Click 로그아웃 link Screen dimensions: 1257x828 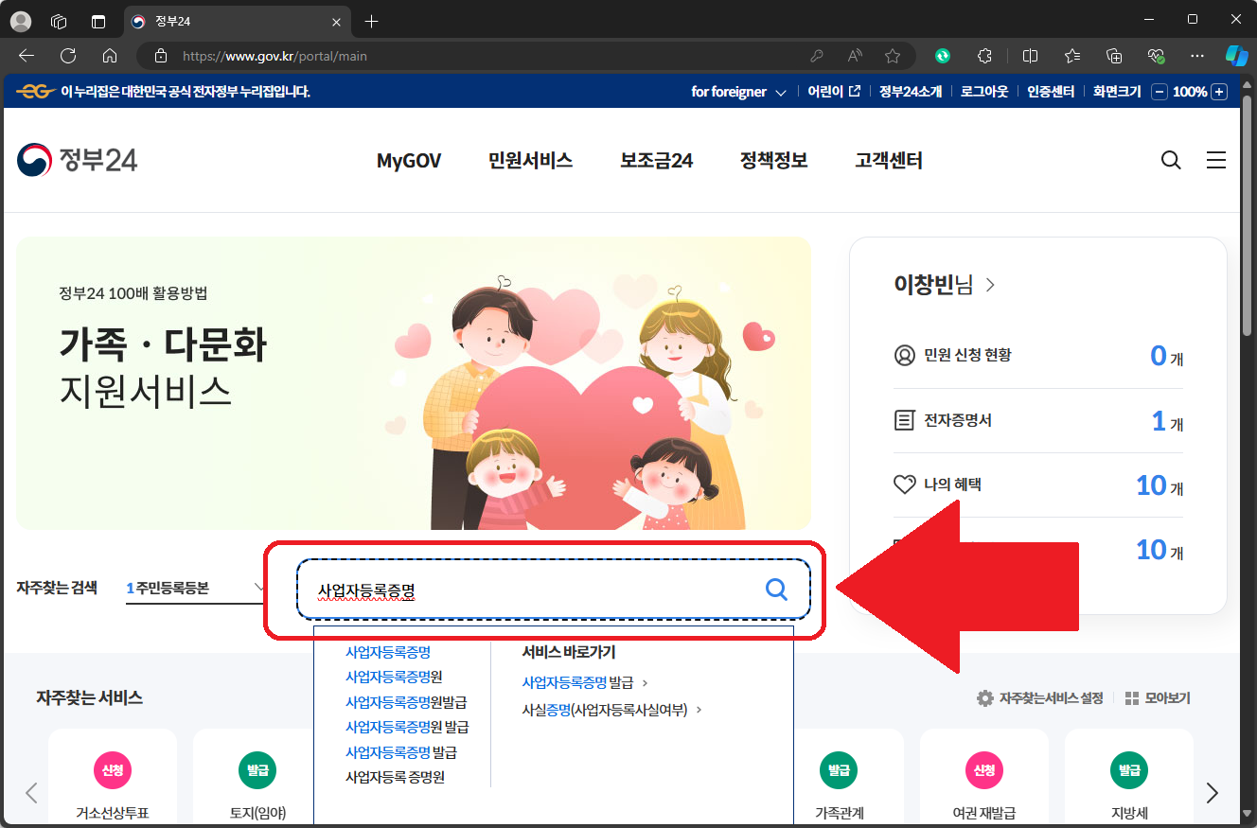tap(984, 92)
